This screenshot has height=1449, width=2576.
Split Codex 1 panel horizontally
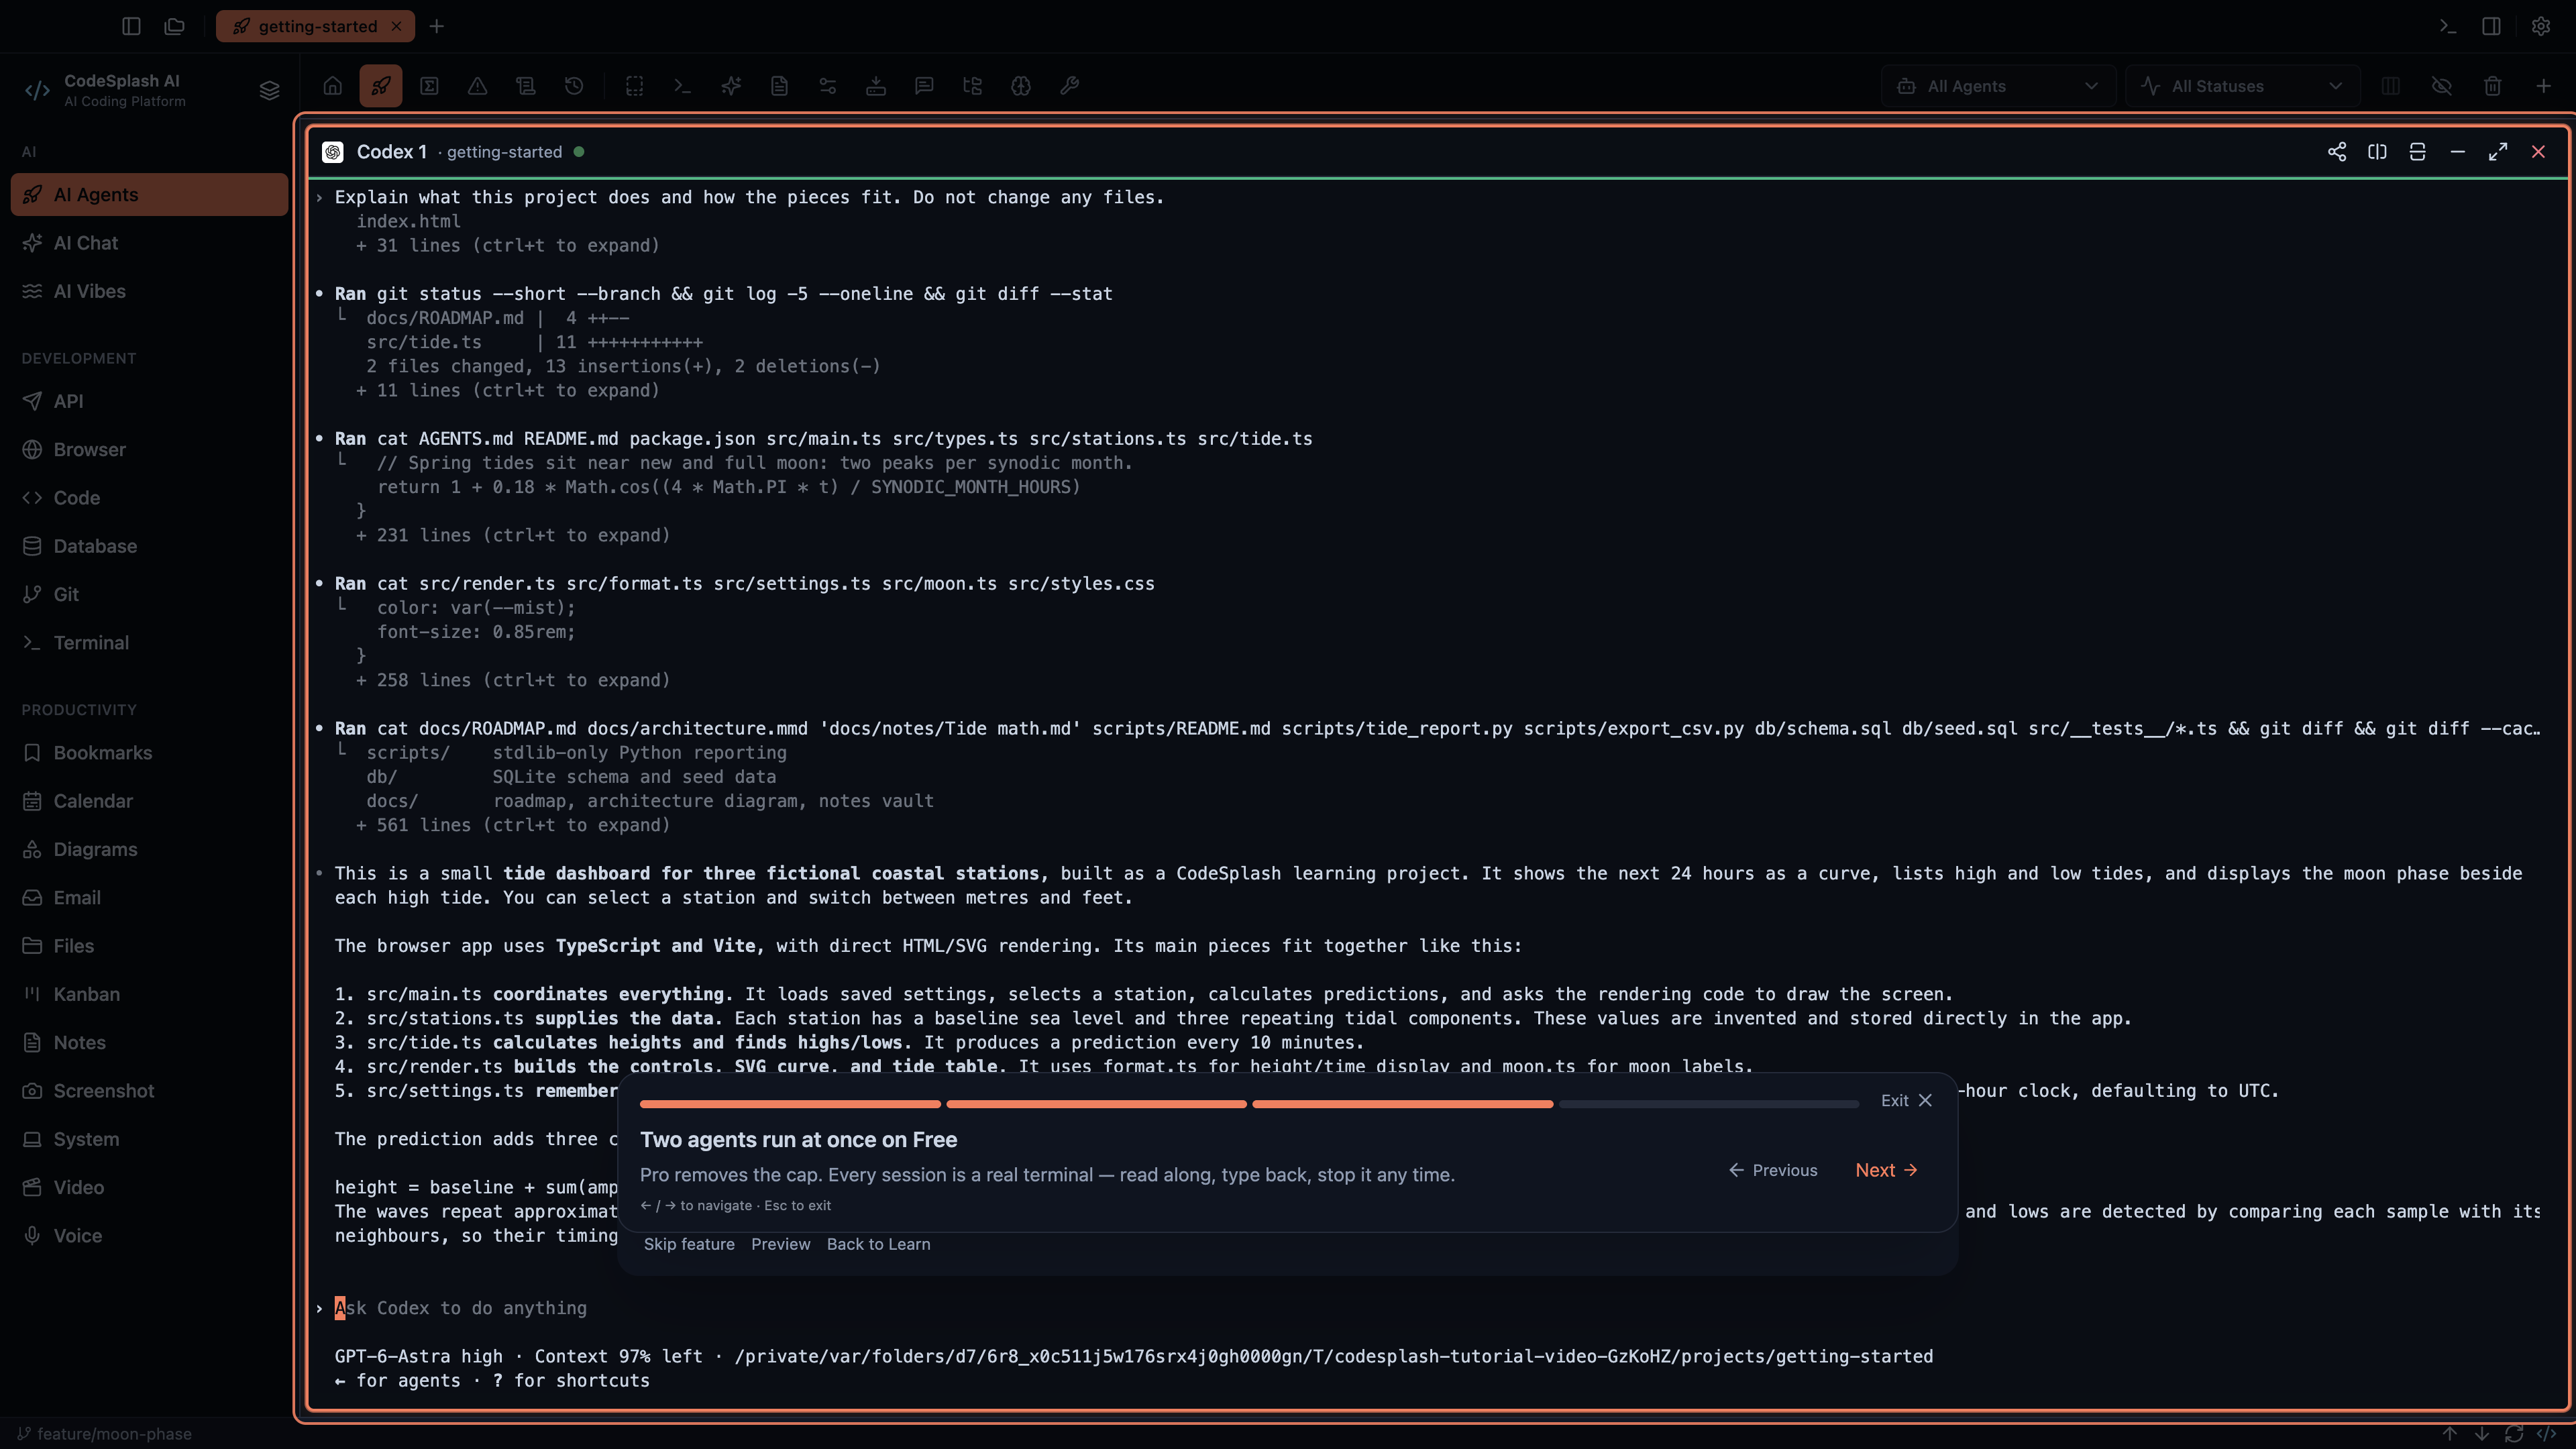(2418, 152)
